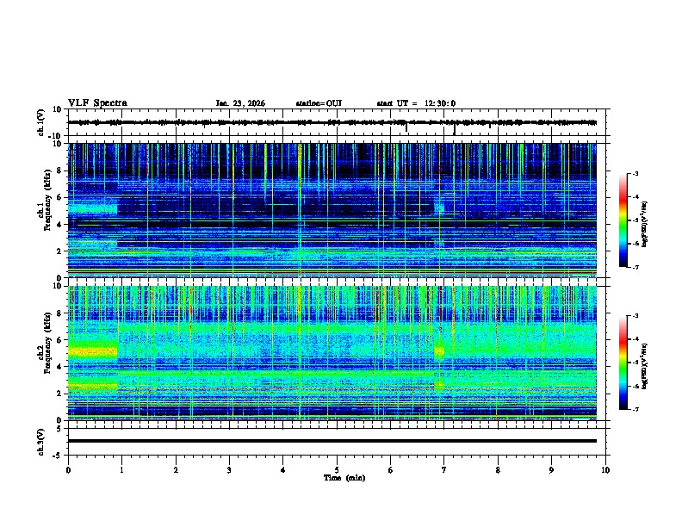Click the bright 5 kHz band at start of ch.2 spectrogram
682x527 pixels.
(93, 350)
